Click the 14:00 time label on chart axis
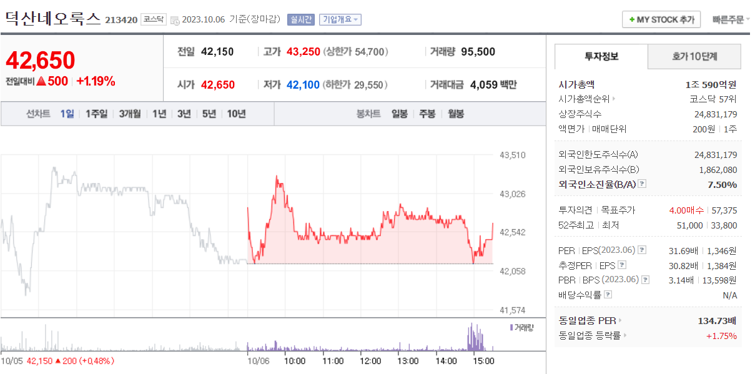 click(446, 361)
